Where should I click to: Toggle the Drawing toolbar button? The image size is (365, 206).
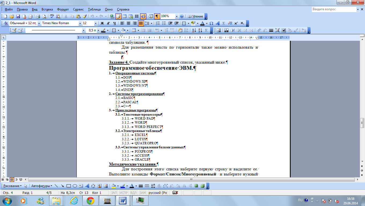click(x=143, y=16)
